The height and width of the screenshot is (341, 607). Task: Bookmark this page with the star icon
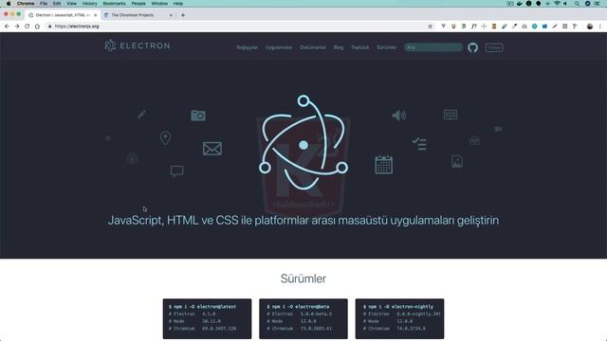point(430,27)
